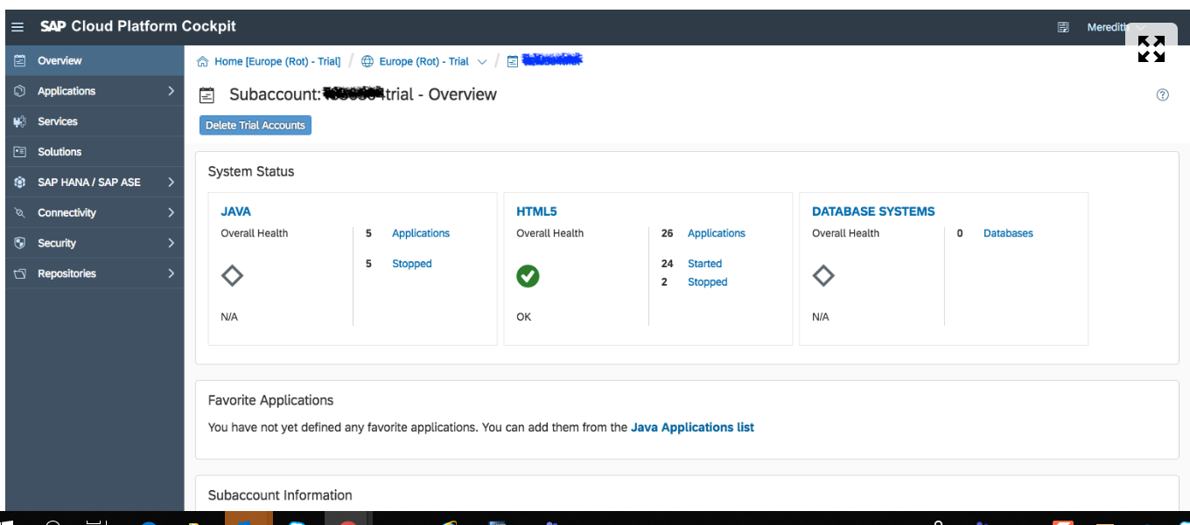Open the JAVA system status heading
The width and height of the screenshot is (1190, 525).
[236, 211]
